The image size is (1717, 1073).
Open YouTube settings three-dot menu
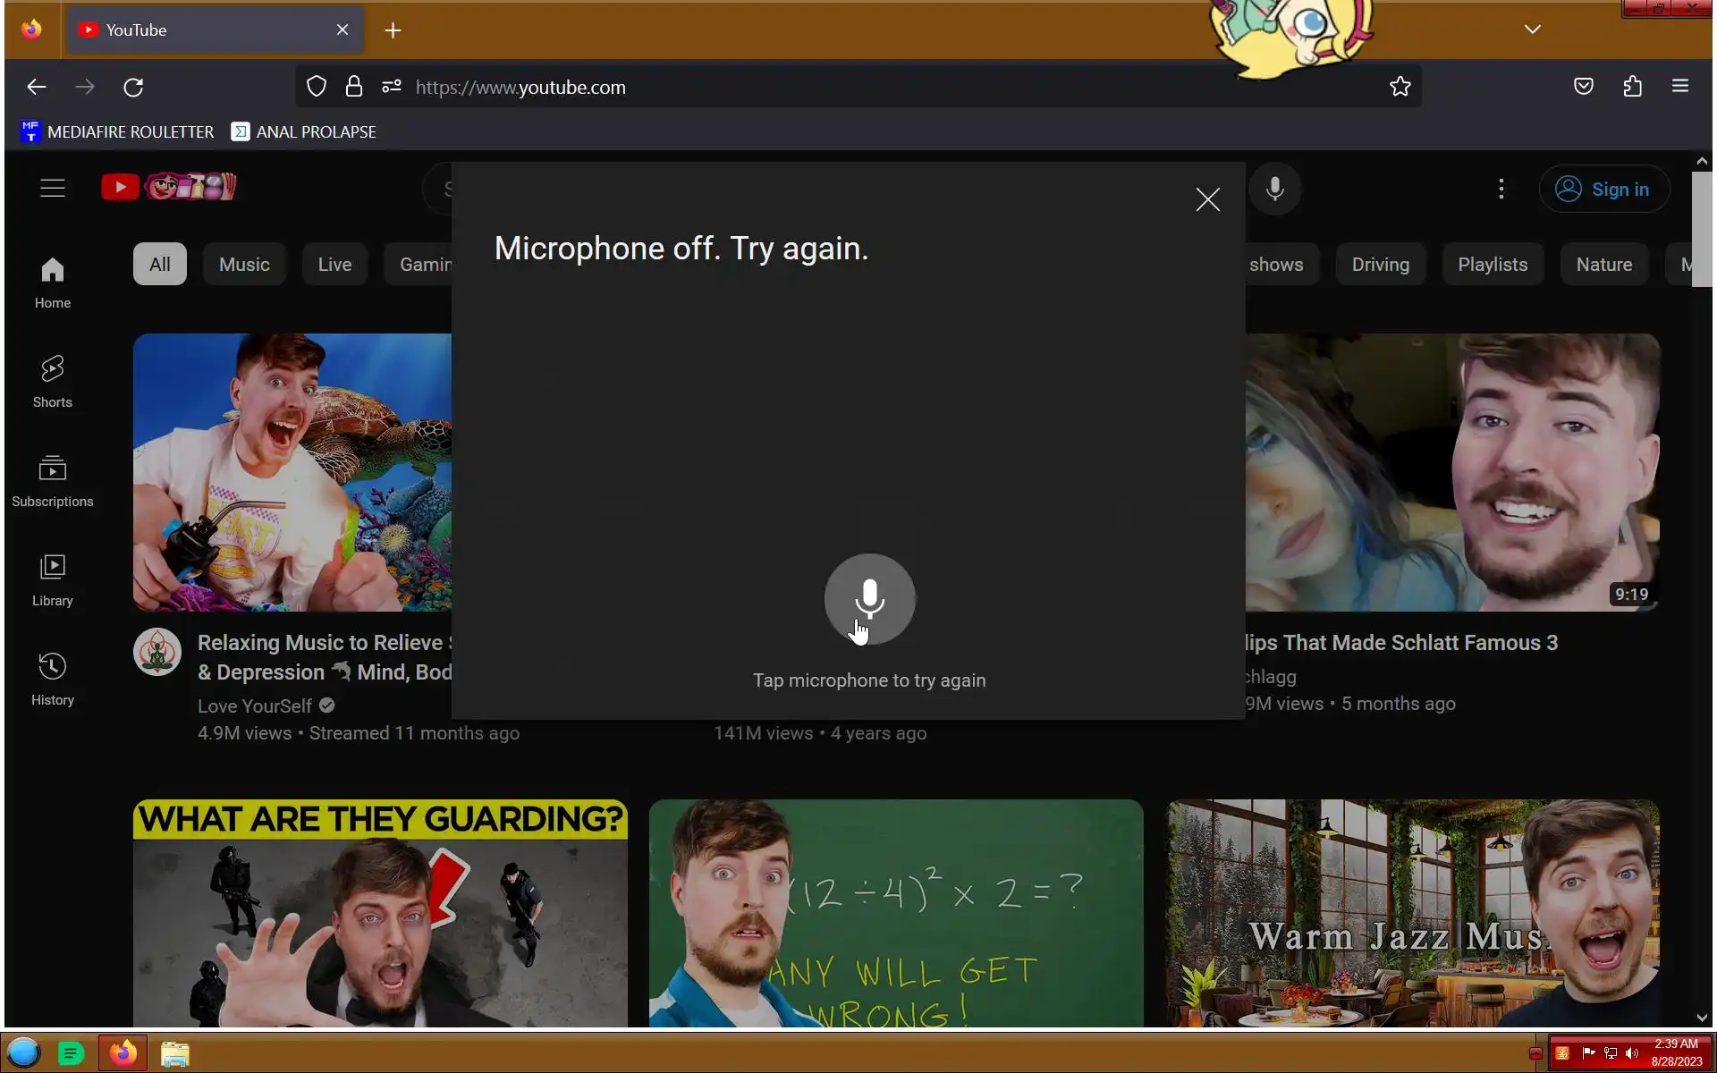[1501, 190]
